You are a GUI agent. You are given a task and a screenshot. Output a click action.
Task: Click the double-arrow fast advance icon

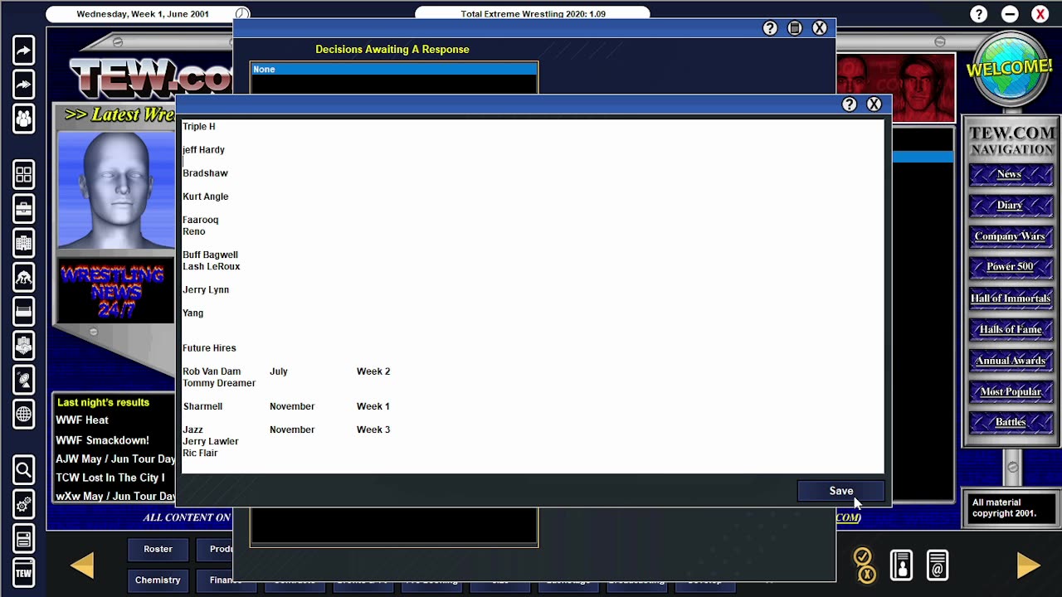tap(23, 85)
